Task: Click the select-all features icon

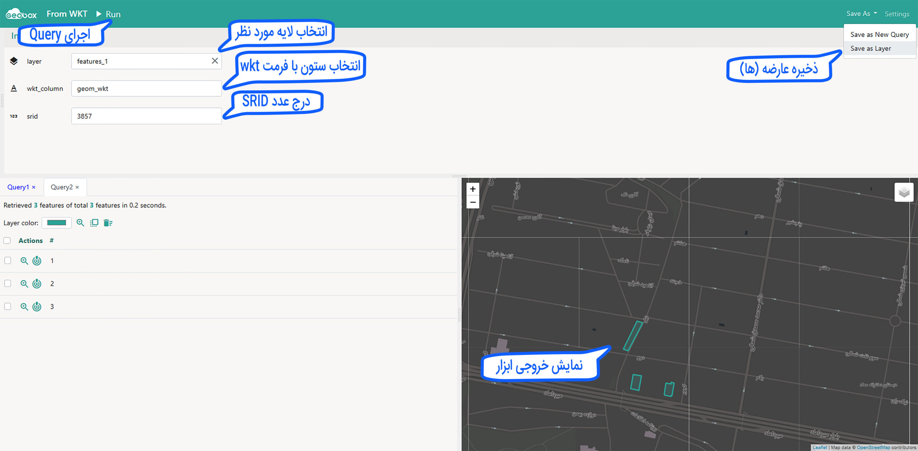Action: [94, 223]
